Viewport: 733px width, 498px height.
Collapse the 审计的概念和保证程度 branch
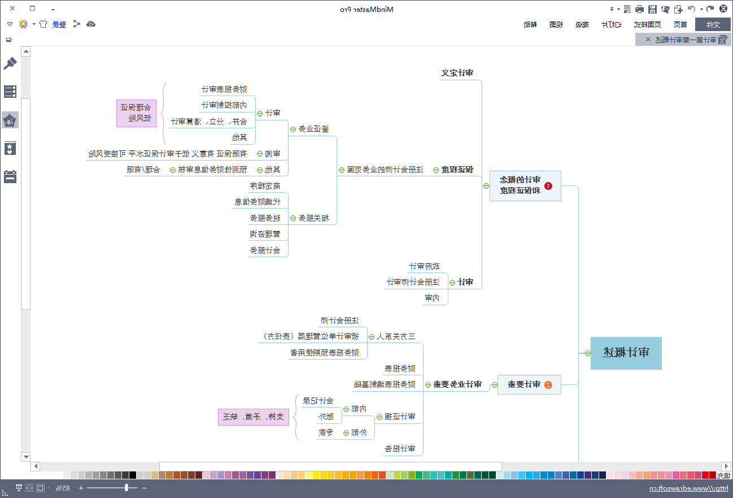(486, 185)
